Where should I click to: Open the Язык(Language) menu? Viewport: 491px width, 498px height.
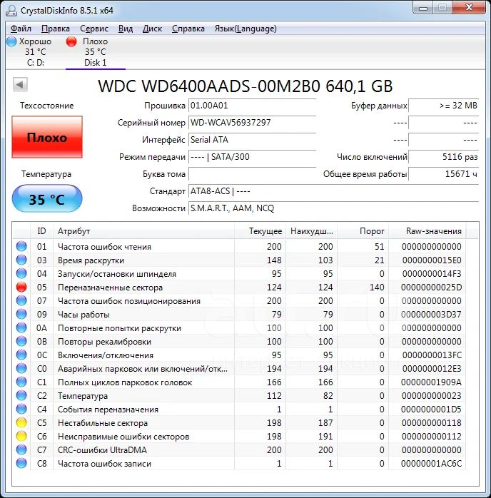point(246,29)
